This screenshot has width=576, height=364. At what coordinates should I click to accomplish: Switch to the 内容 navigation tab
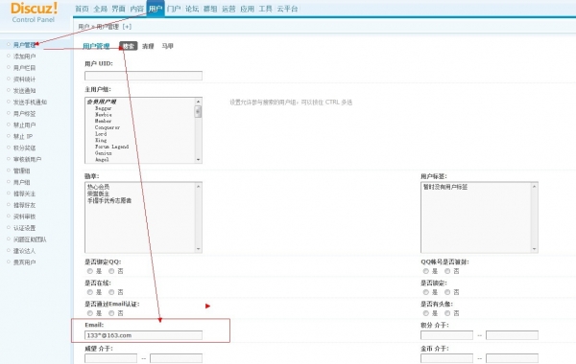[x=137, y=9]
